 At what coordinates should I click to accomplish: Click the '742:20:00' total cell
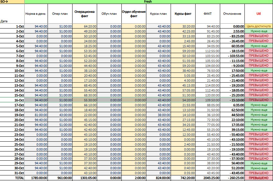click(183, 178)
